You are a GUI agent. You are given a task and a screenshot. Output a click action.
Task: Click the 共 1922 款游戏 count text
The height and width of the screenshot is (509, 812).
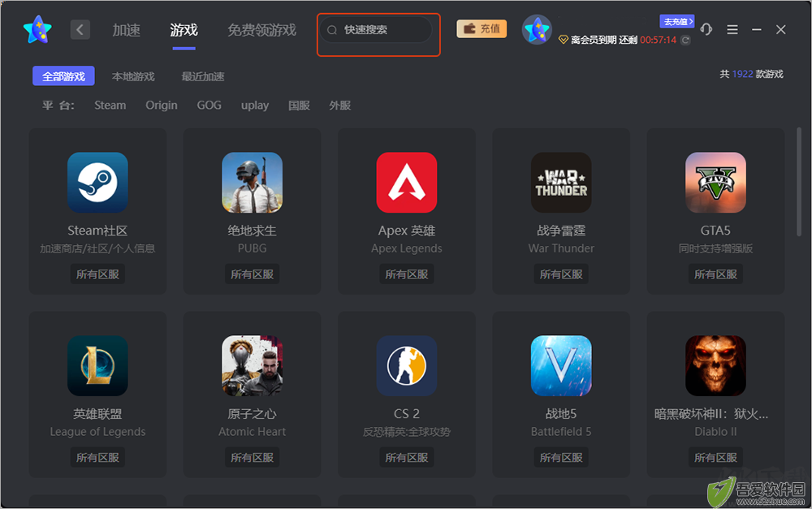point(751,74)
